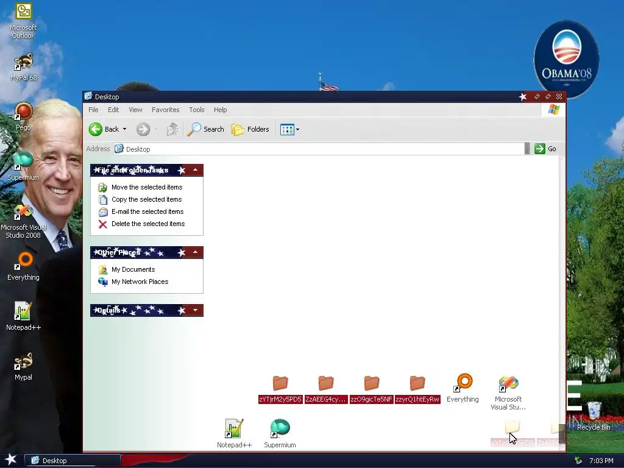Select Everything shortcut in Explorer window
Viewport: 624px width, 468px height.
(x=463, y=388)
